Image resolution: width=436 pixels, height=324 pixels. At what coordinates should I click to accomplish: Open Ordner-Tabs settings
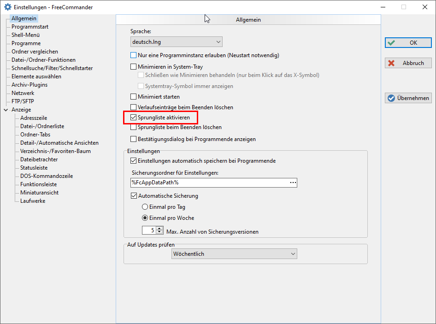[35, 135]
